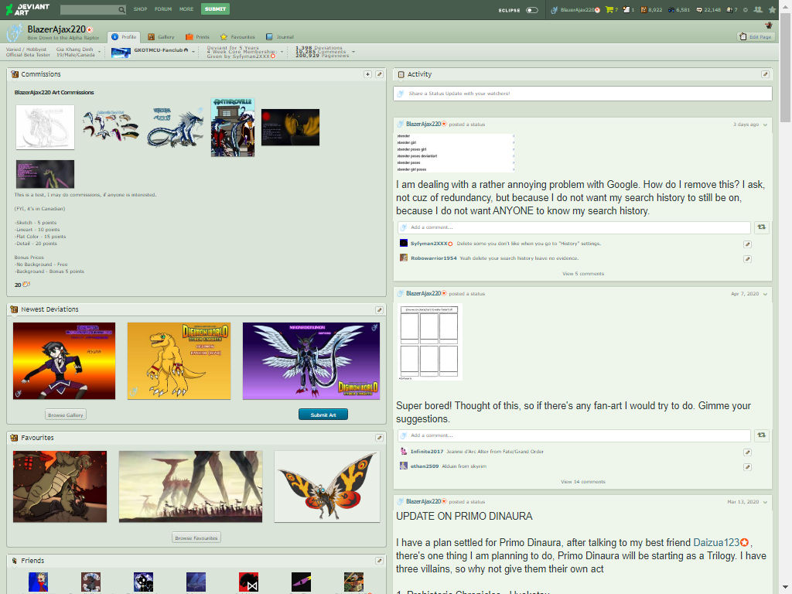Open the correspondence icon showing 7
Viewport: 792px width, 594px height.
tap(732, 9)
